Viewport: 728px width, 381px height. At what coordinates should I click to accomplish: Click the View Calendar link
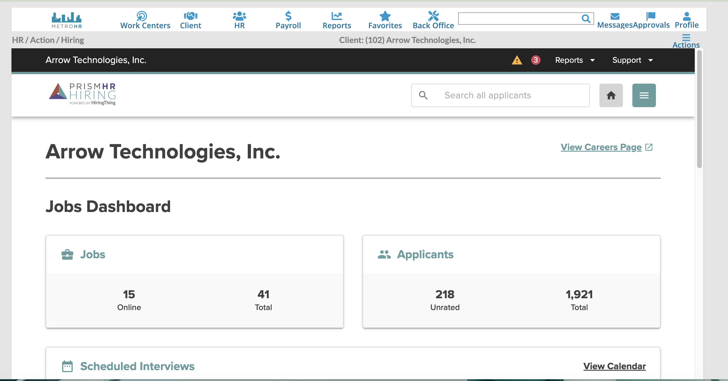[x=614, y=366]
